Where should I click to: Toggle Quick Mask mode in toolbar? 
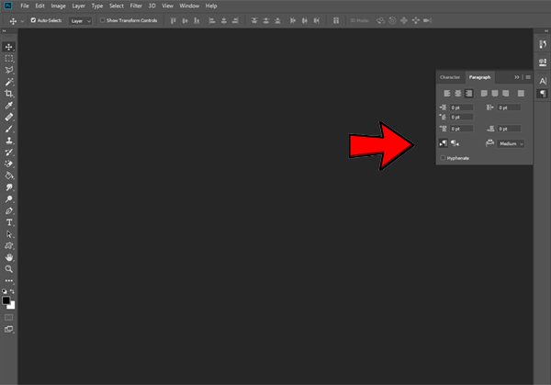[x=9, y=318]
